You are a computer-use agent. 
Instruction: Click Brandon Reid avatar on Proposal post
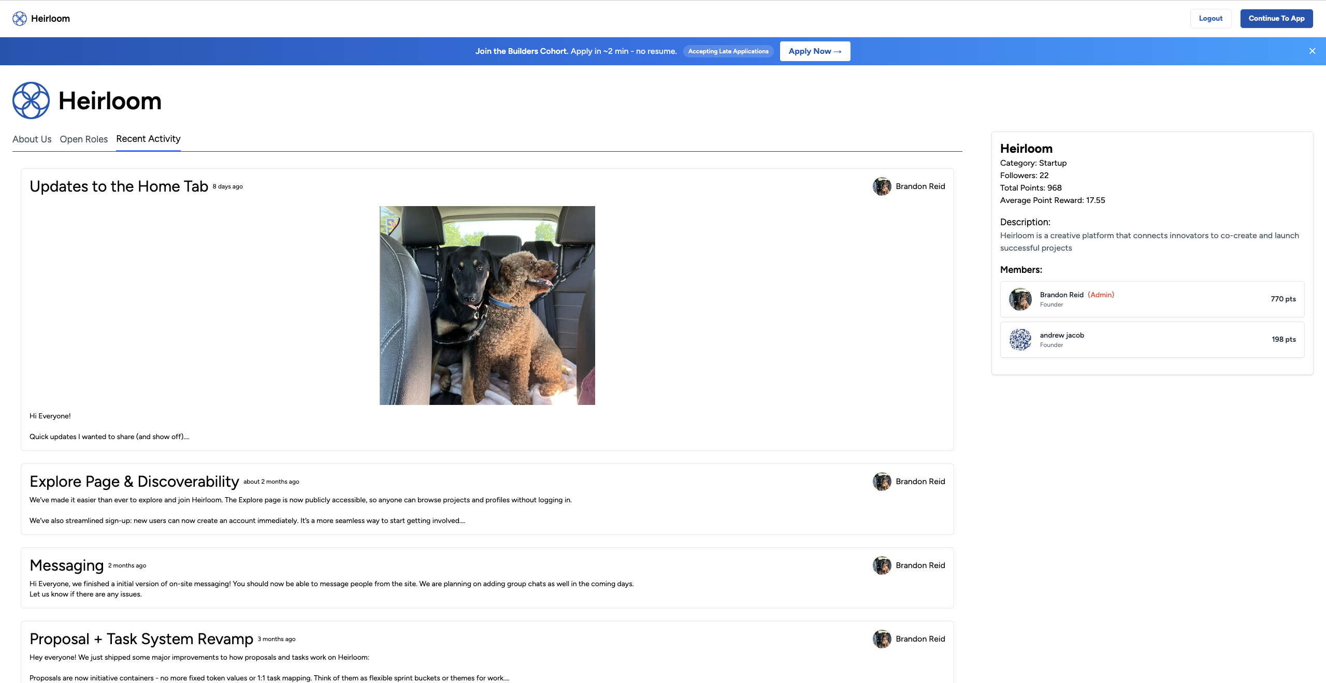coord(882,639)
